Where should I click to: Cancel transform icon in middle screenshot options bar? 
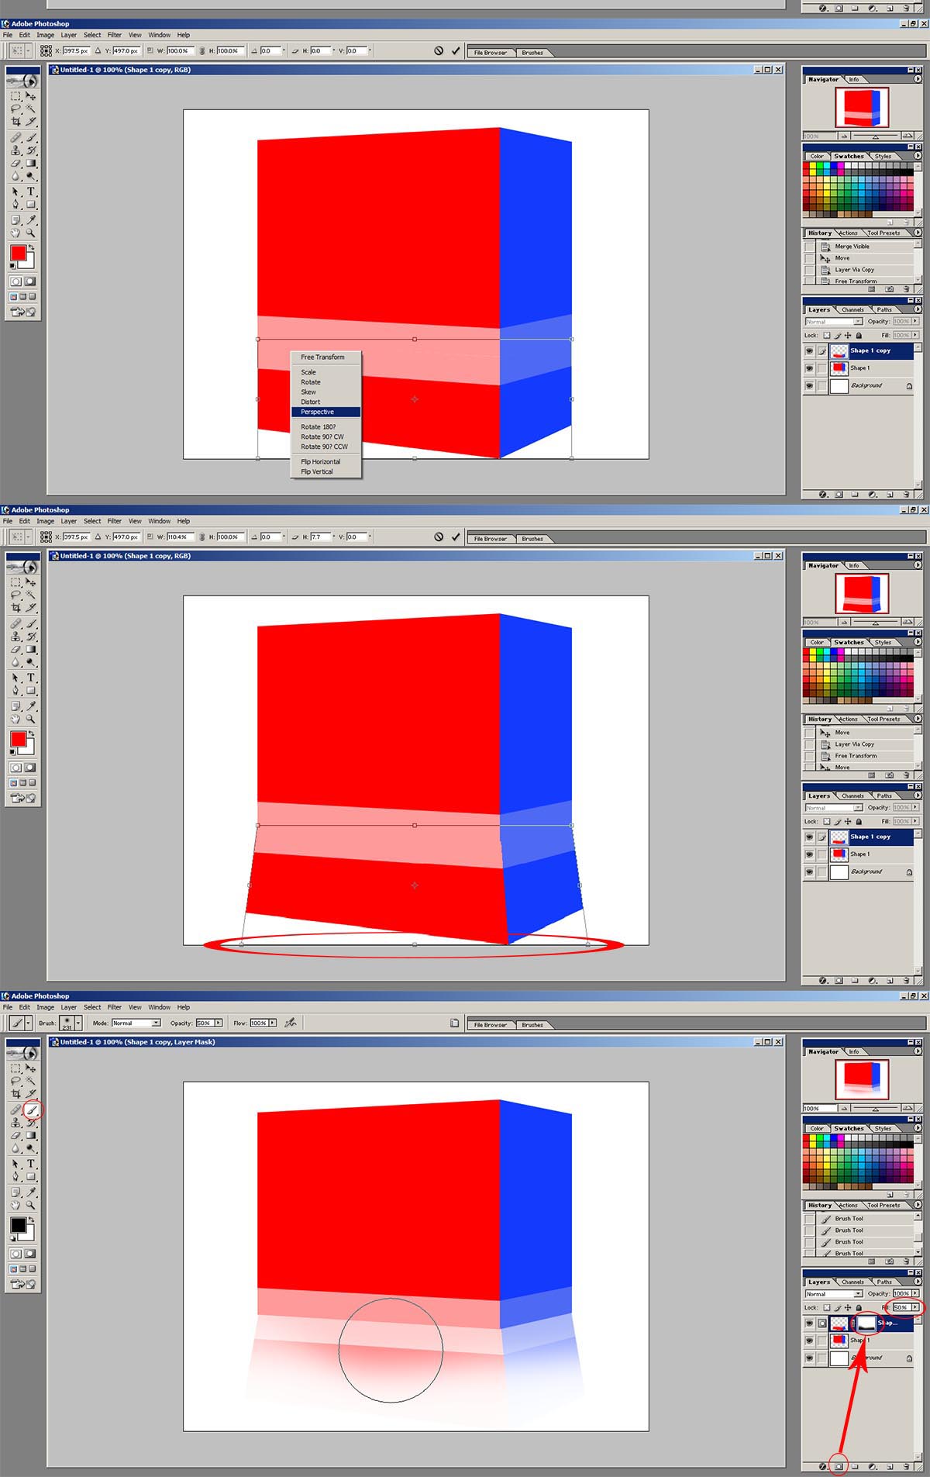click(439, 537)
